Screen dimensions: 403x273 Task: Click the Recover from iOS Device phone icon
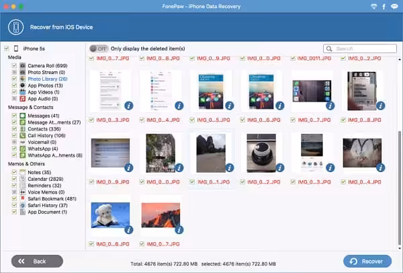click(x=16, y=27)
